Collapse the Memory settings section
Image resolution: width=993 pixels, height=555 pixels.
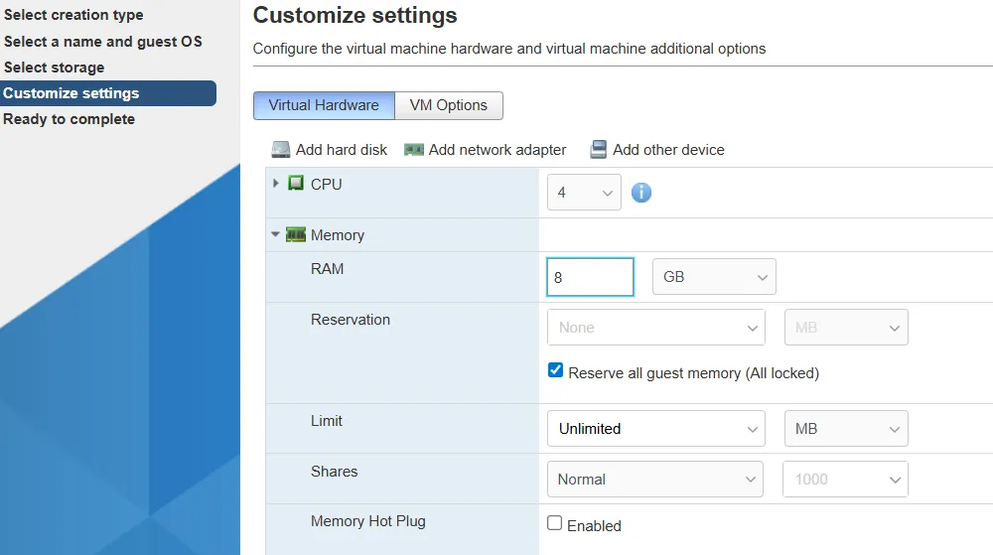click(x=276, y=235)
